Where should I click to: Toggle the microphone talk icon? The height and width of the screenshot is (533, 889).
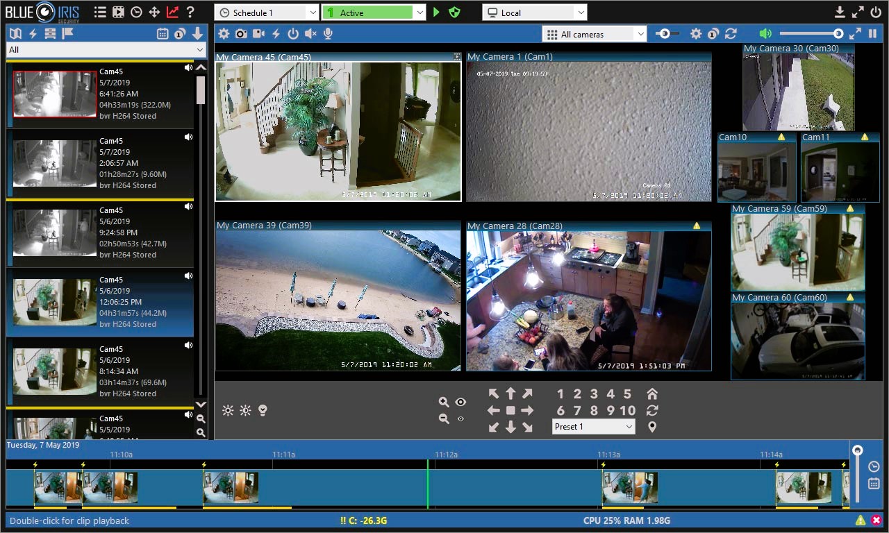328,34
